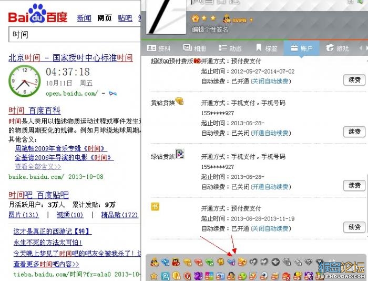Switch Baidu search to 贴吧

(x=125, y=18)
